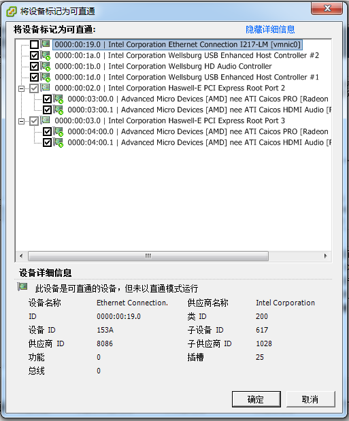The image size is (349, 421).
Task: Enable passthrough checkbox for Ethernet Connection I217-LM
Action: pyautogui.click(x=34, y=45)
